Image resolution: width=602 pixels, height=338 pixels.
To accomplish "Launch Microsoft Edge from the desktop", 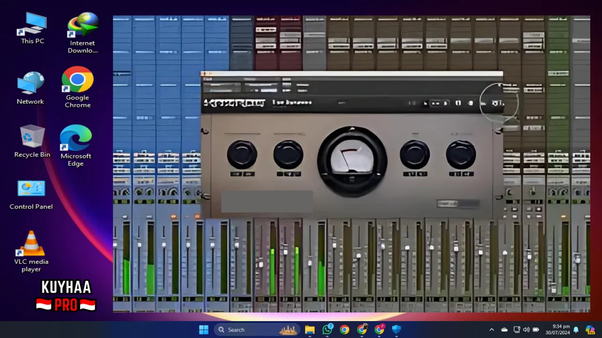I will [76, 146].
